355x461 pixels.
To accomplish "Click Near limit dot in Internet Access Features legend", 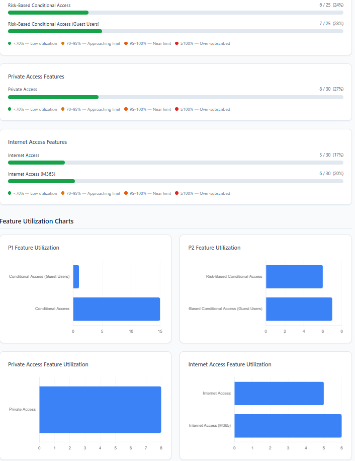I will coord(126,193).
